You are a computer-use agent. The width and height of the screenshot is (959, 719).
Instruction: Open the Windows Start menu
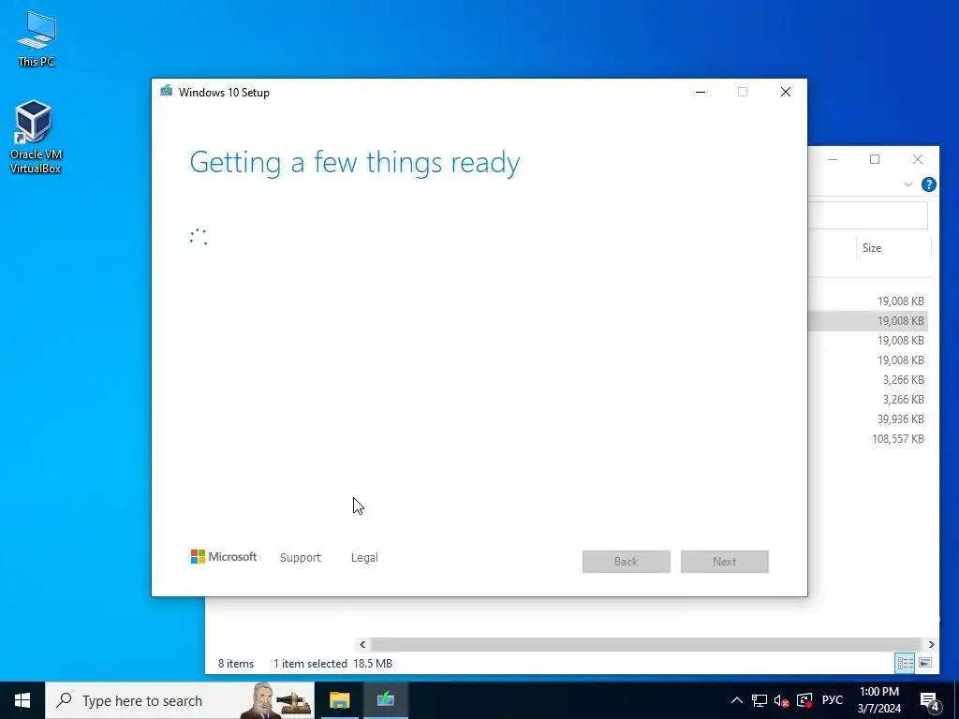coord(22,700)
